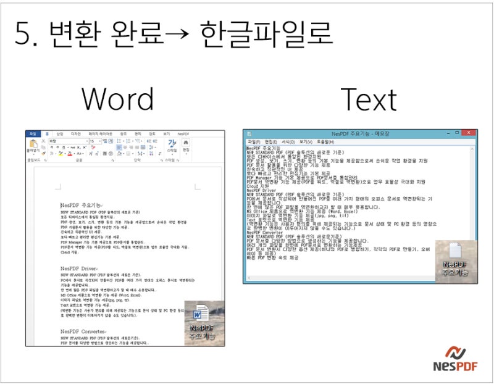Open the NesPDF ribbon tab in Word
The height and width of the screenshot is (384, 494).
click(183, 134)
